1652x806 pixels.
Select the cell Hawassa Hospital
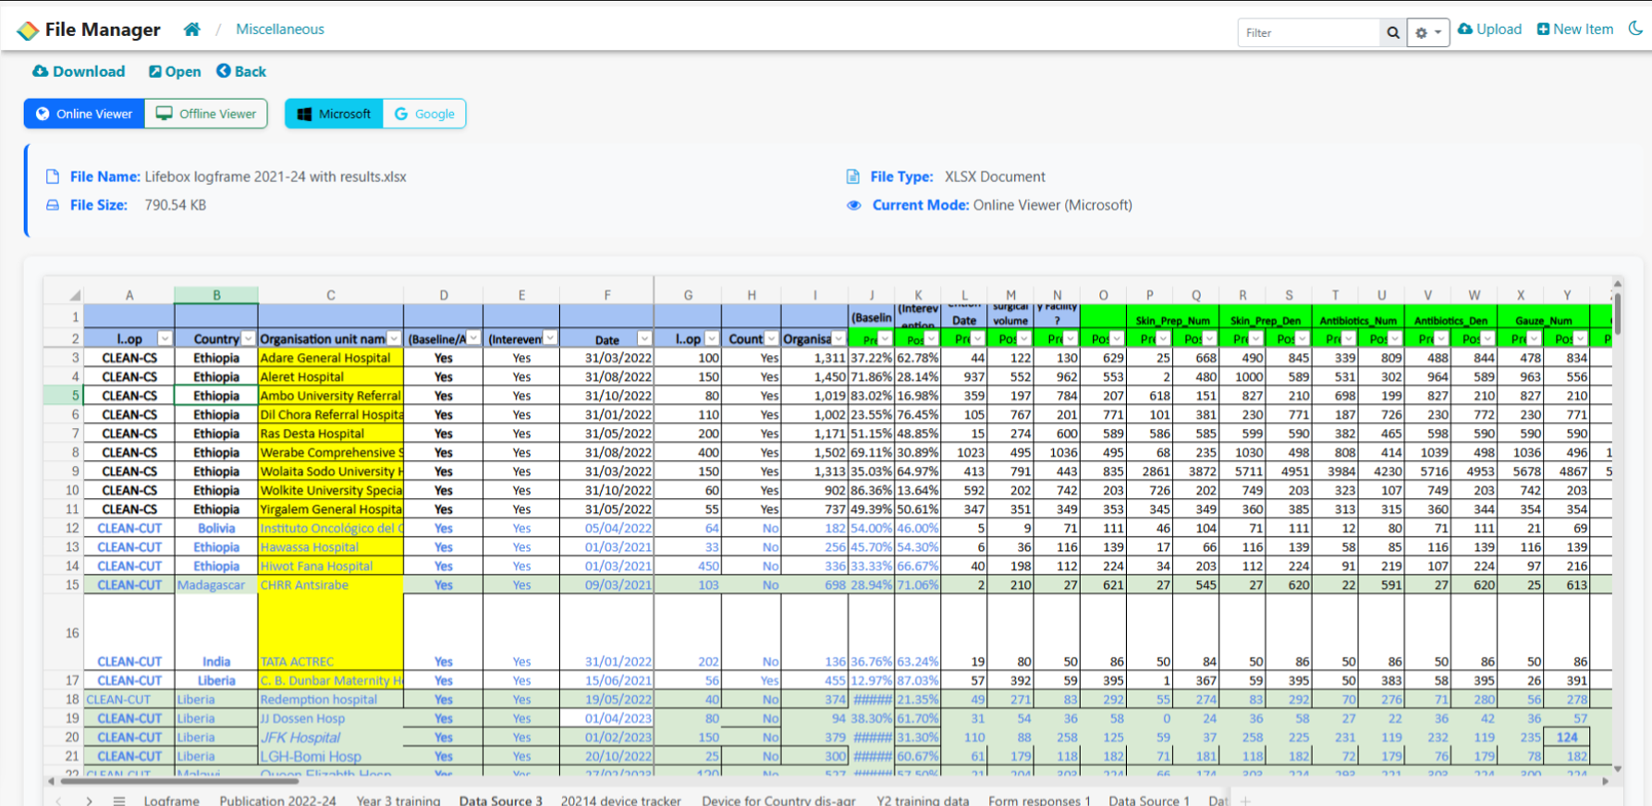coord(331,547)
